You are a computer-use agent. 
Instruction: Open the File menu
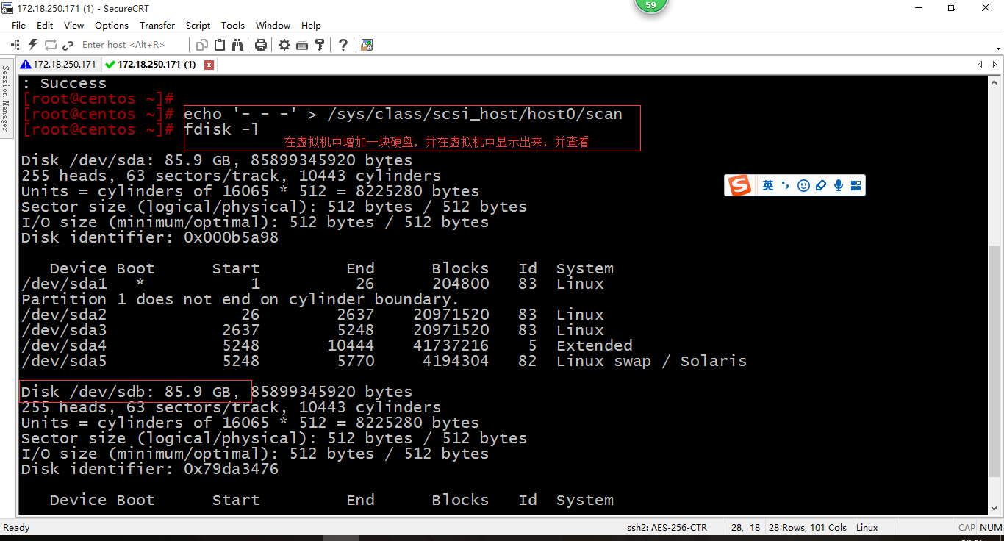tap(18, 25)
